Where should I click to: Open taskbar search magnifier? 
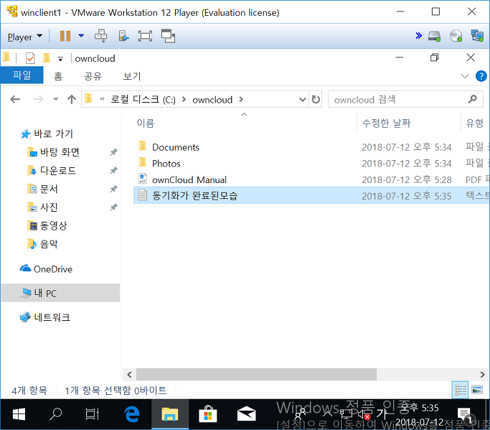(56, 415)
